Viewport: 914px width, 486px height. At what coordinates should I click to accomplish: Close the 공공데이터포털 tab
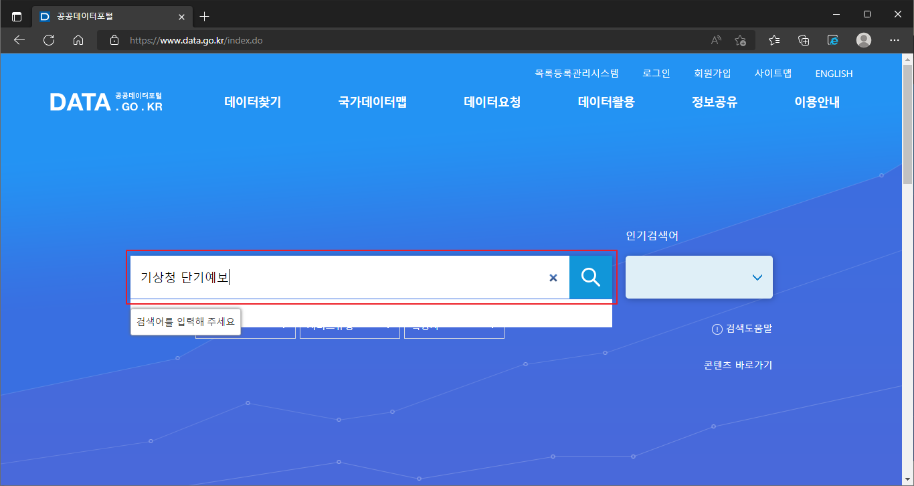pyautogui.click(x=181, y=16)
